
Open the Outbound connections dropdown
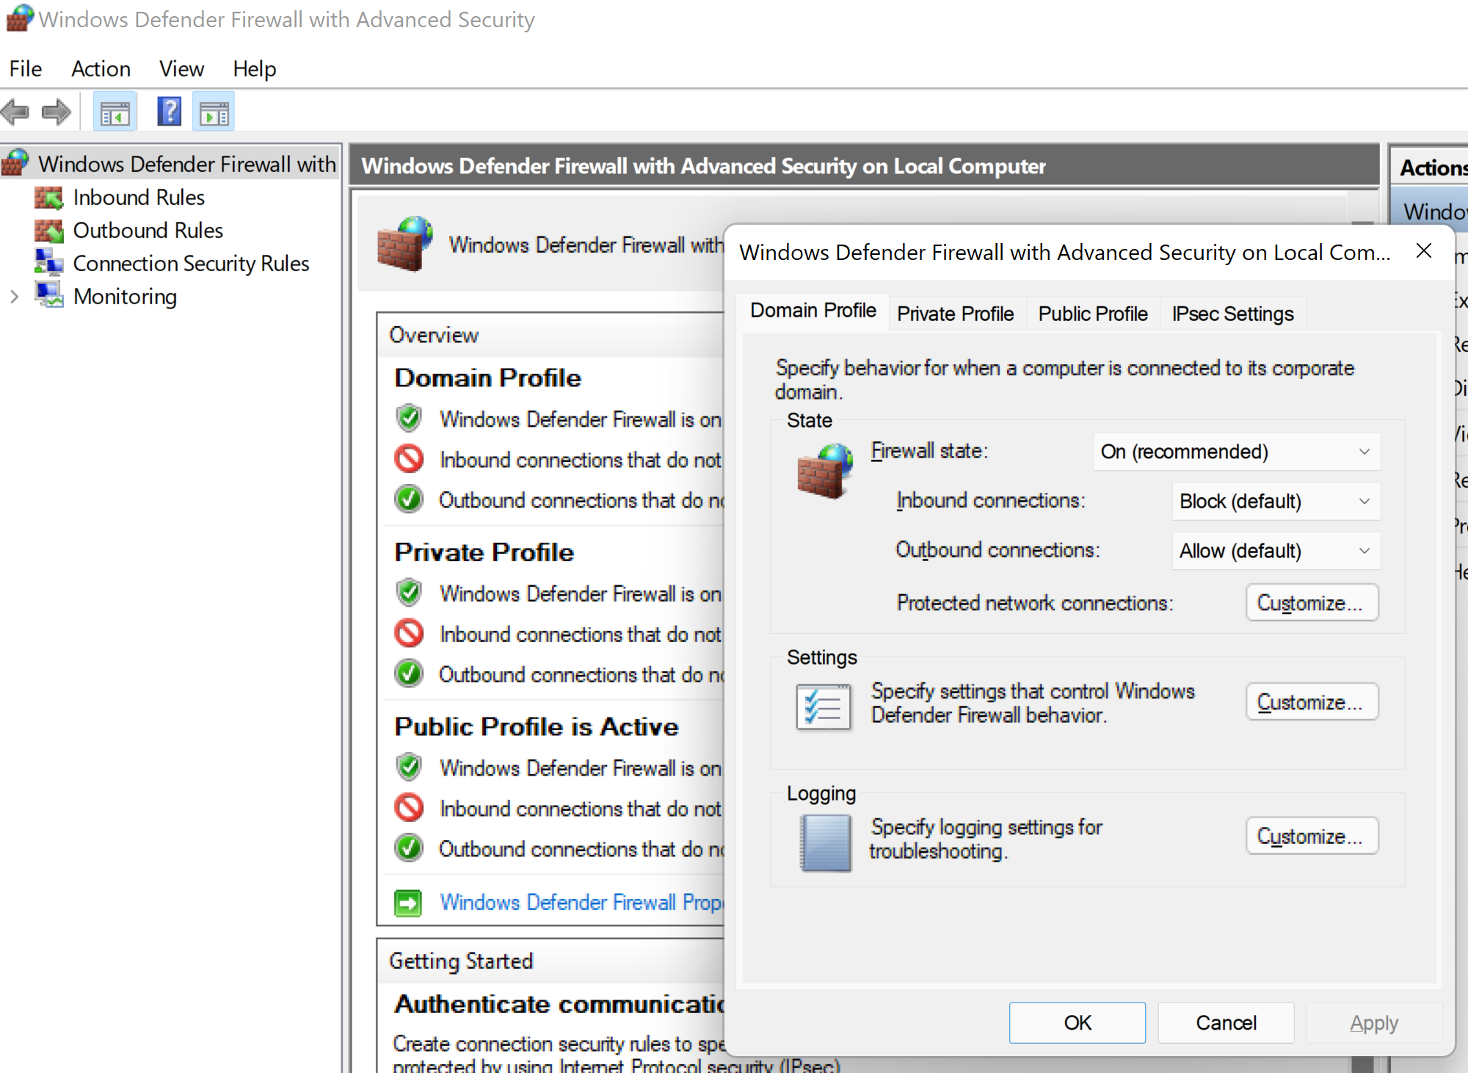pyautogui.click(x=1276, y=551)
